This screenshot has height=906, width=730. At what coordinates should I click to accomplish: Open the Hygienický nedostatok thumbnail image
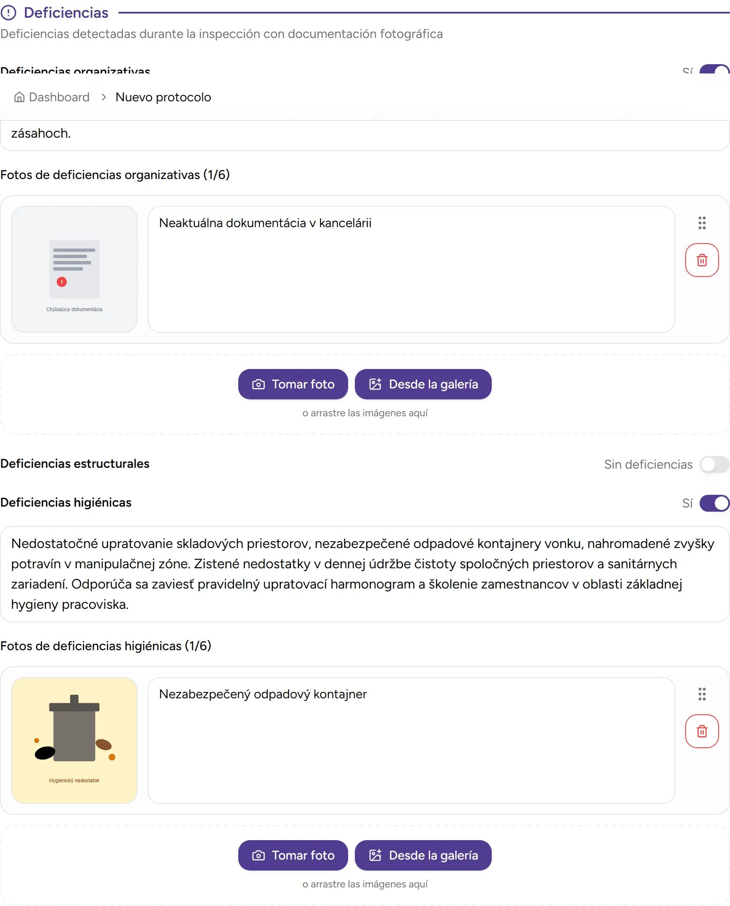[74, 741]
